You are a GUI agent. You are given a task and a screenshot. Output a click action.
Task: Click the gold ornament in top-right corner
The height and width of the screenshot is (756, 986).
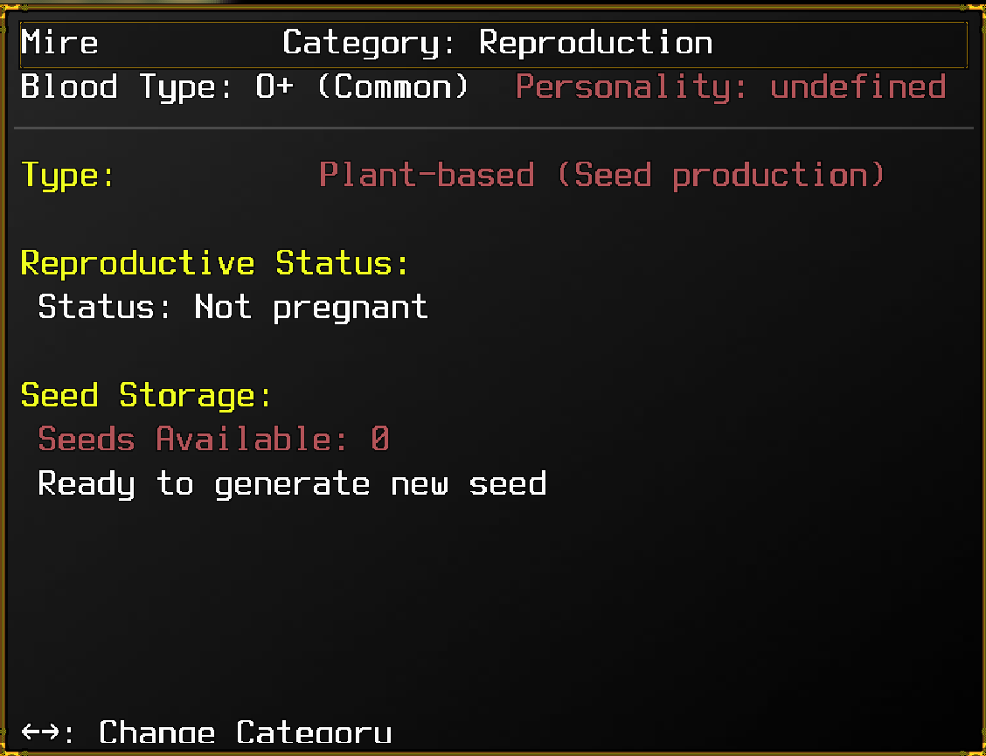click(x=979, y=6)
